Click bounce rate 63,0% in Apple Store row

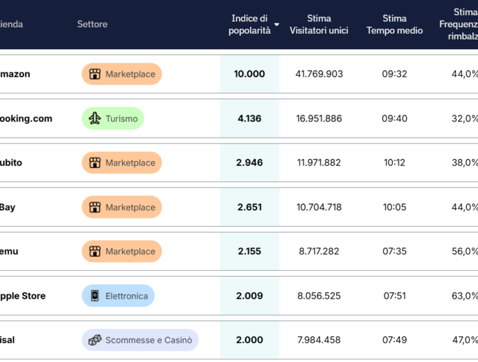[464, 296]
